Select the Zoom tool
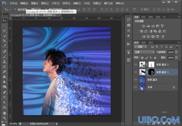This screenshot has height=126, width=182. [x=4, y=118]
